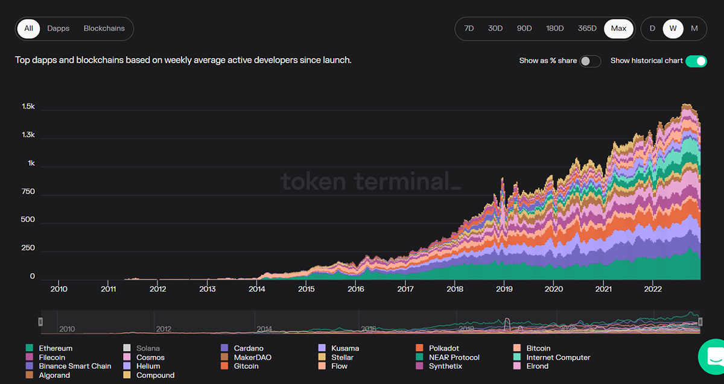Hide the NEAR Protocol series via legend

pyautogui.click(x=448, y=357)
